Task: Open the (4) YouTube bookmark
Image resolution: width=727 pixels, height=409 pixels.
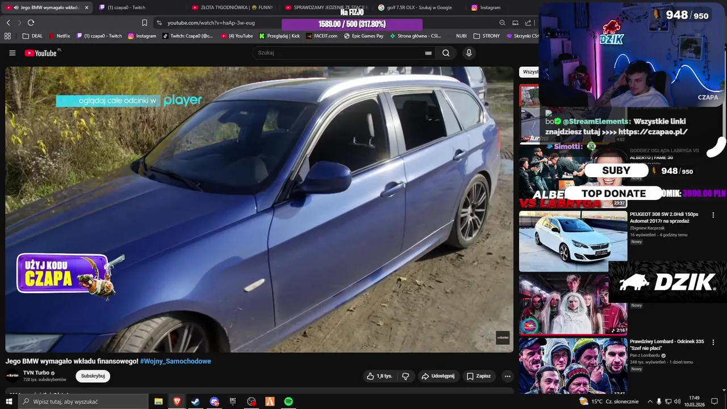Action: pos(237,36)
